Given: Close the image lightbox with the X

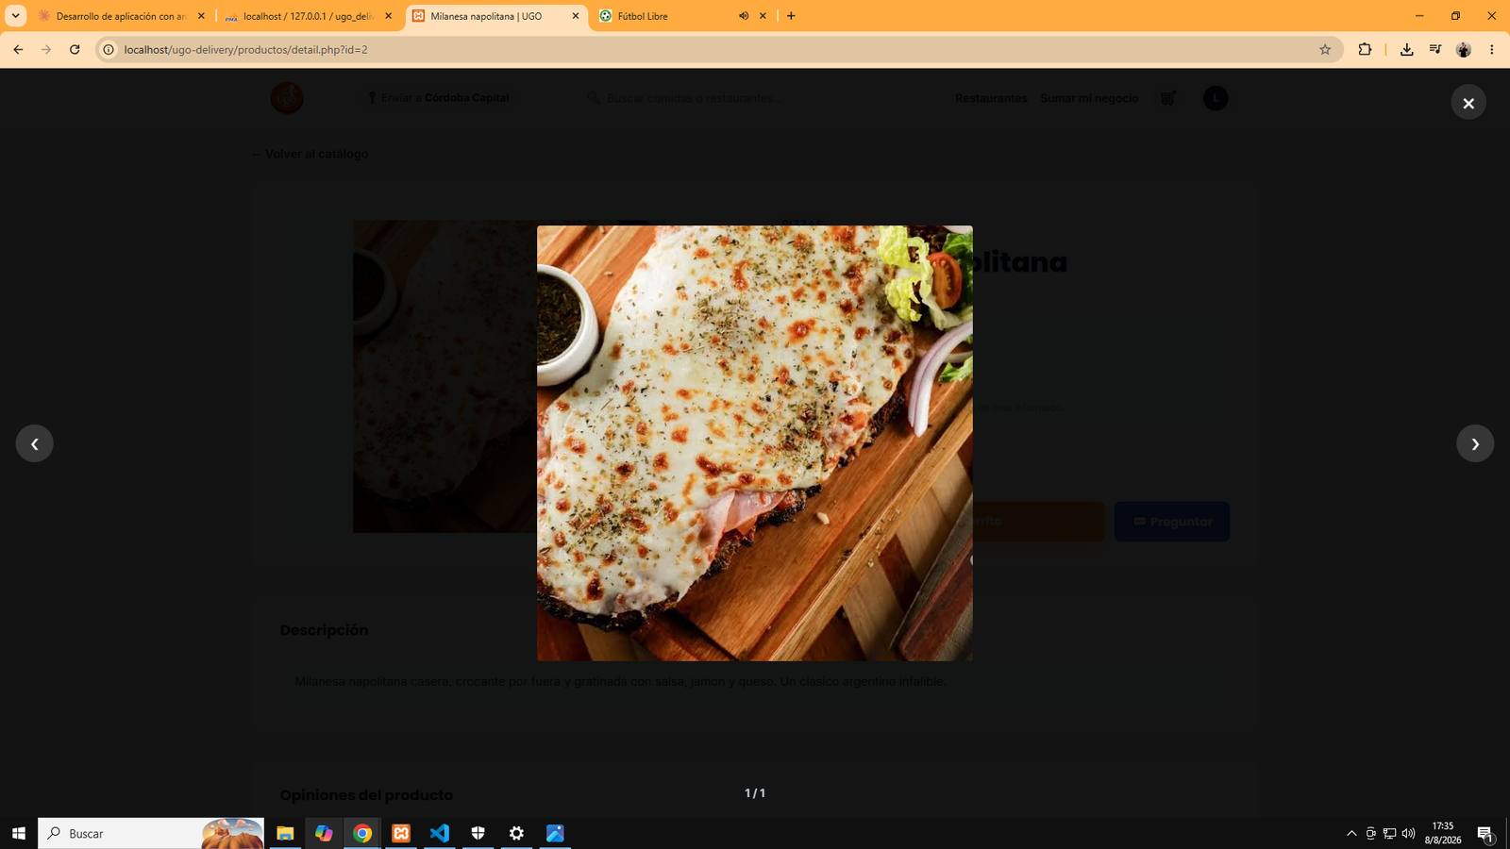Looking at the screenshot, I should tap(1468, 103).
